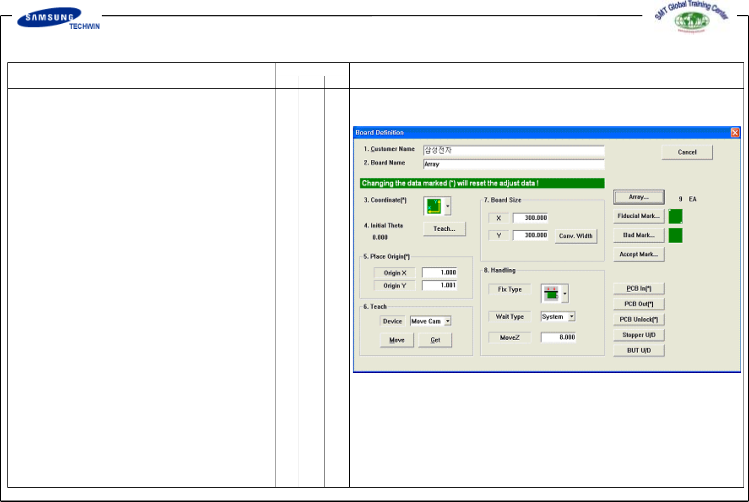Viewport: 749px width, 502px height.
Task: Click the Customer Name input field
Action: coord(514,151)
